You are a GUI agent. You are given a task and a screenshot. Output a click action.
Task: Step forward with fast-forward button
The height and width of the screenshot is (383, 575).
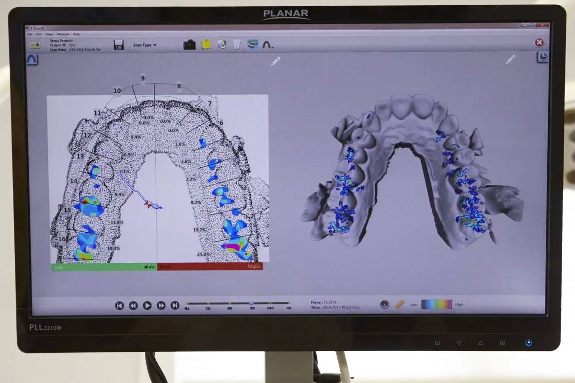point(161,305)
